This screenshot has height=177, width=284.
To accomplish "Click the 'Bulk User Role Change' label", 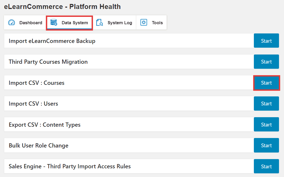I will click(x=39, y=145).
